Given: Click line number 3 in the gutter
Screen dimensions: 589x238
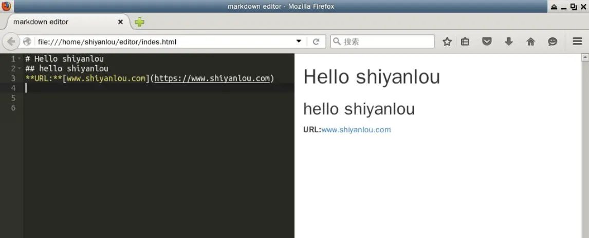Looking at the screenshot, I should [13, 78].
